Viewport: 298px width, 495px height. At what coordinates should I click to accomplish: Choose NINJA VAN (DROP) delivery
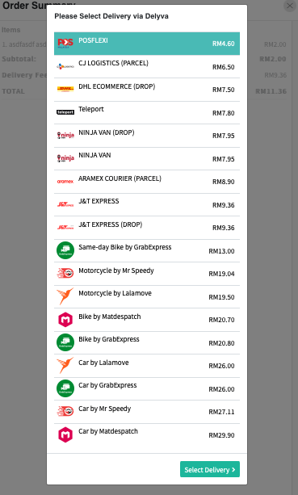[x=147, y=136]
